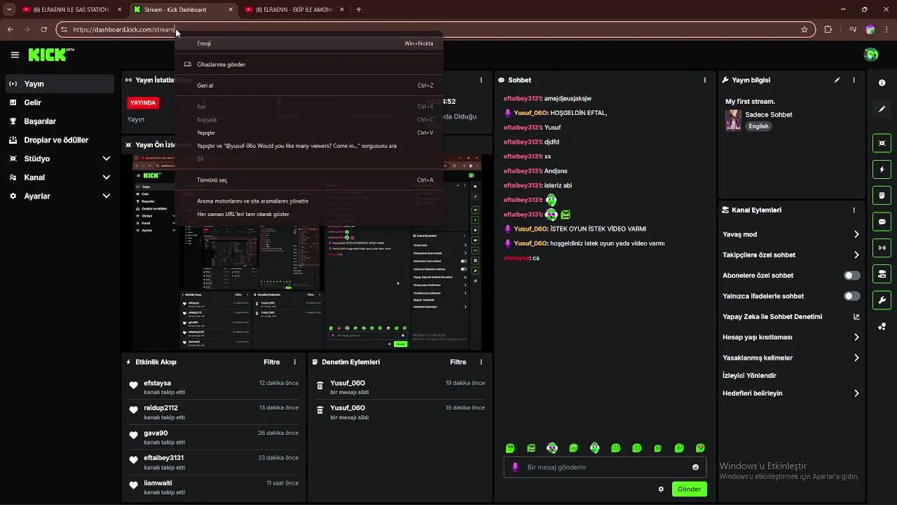This screenshot has width=897, height=505.
Task: Click İzleyici Yönlendir in Kanal Eylemleri
Action: (749, 375)
